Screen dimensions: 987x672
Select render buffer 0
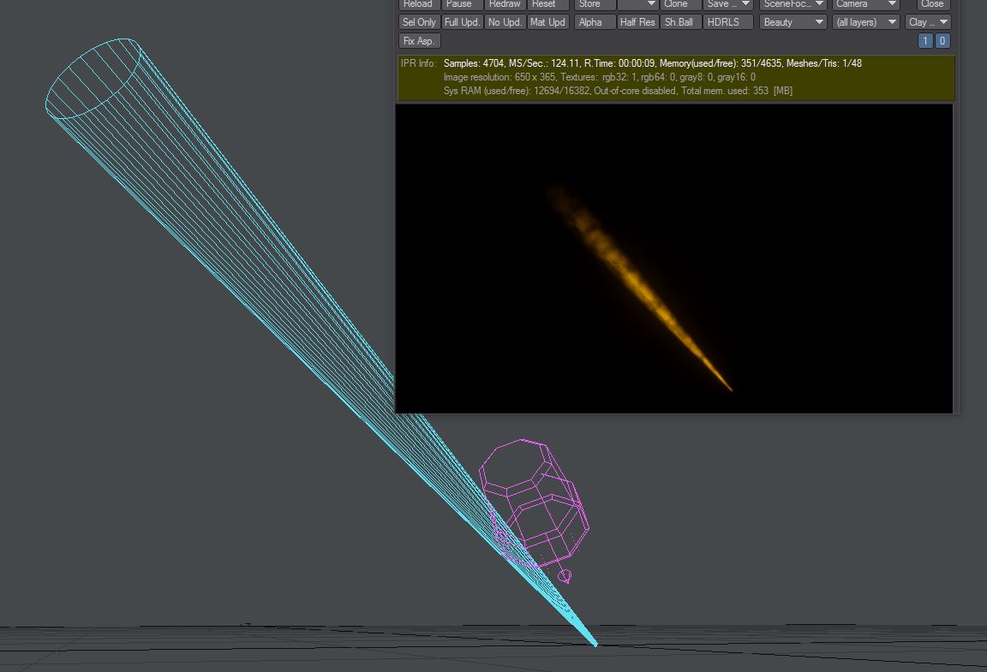(942, 41)
